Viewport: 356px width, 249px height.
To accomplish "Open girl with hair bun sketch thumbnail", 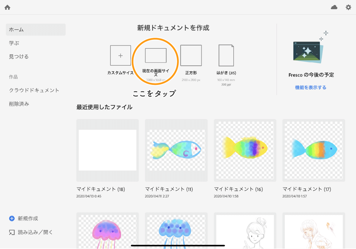I will tap(245, 231).
